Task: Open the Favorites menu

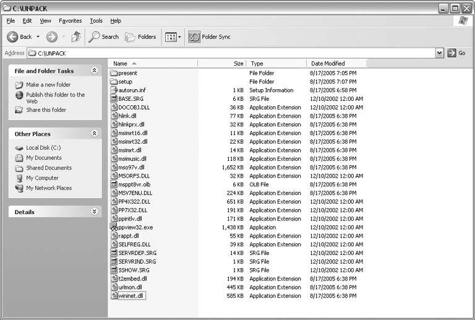Action: (x=70, y=20)
